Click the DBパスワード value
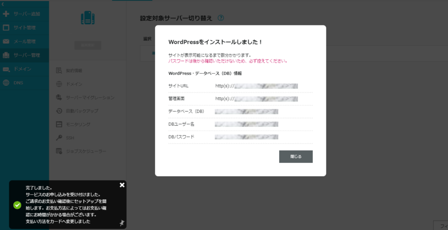The width and height of the screenshot is (448, 230). tap(246, 137)
